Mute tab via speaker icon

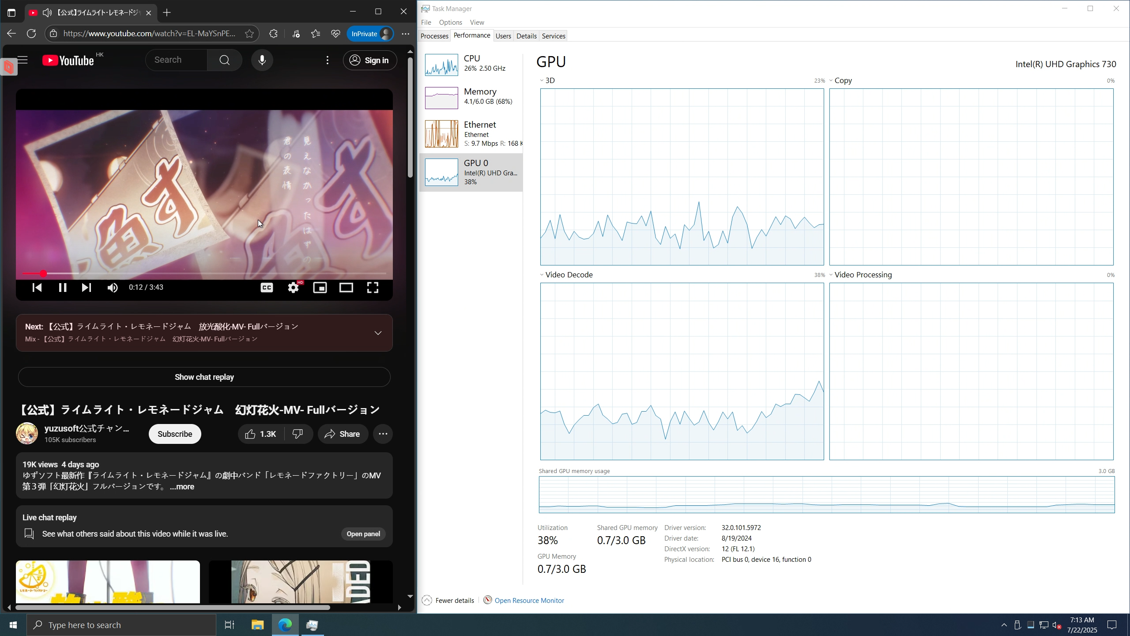(x=47, y=13)
